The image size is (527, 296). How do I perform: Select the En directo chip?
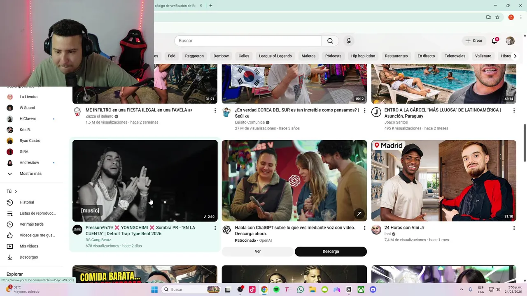coord(426,56)
